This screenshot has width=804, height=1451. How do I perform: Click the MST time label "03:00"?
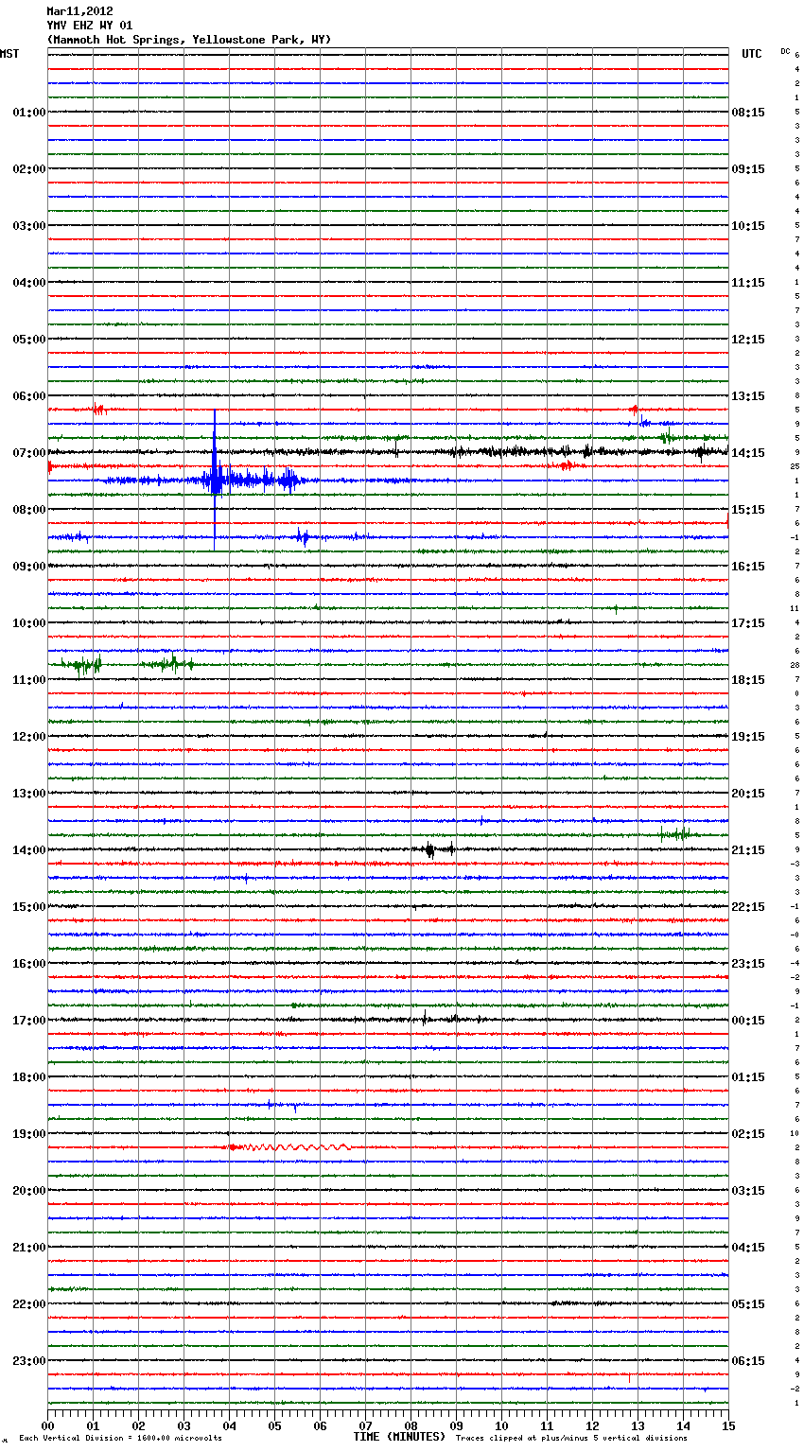(29, 226)
